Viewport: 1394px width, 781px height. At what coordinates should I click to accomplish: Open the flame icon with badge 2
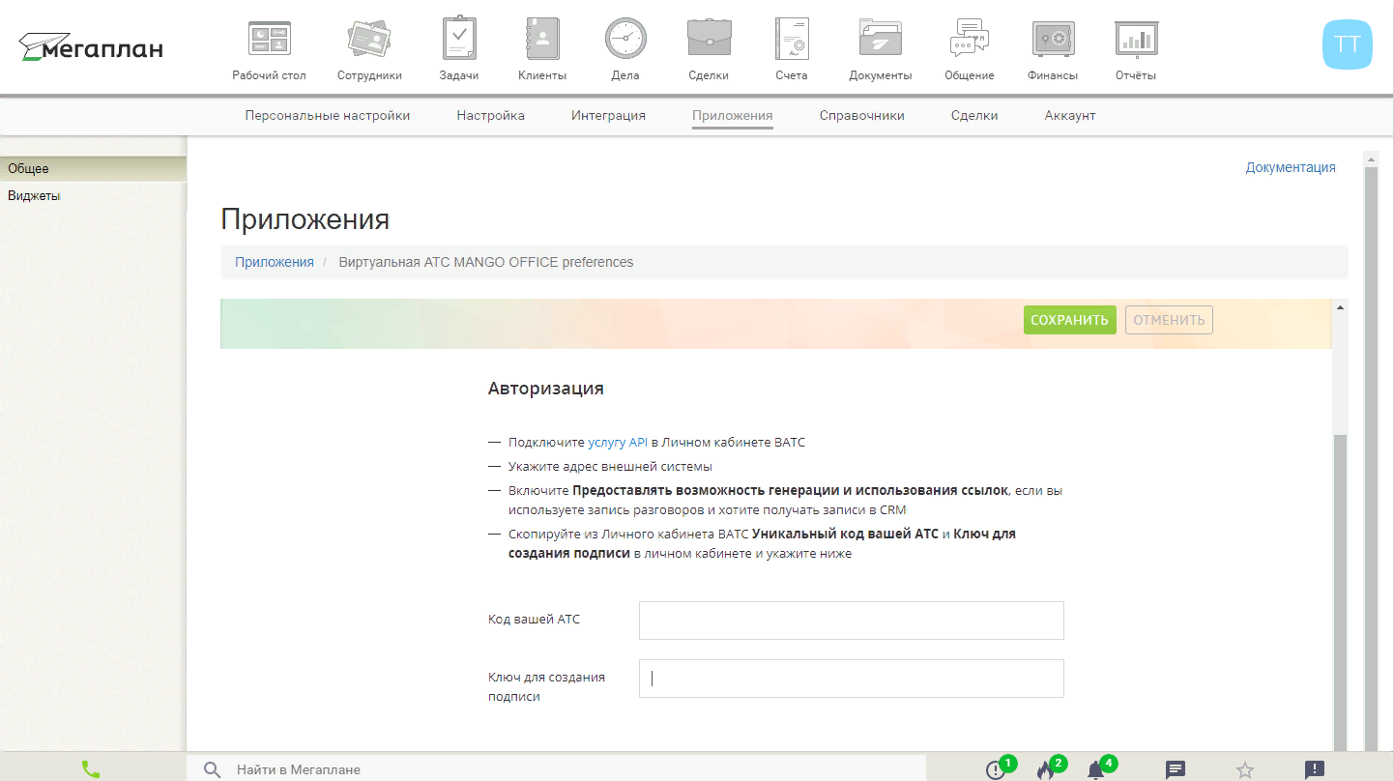click(x=1046, y=770)
